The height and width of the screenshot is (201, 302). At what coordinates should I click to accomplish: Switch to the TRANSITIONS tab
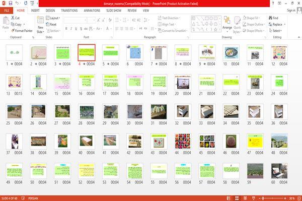coord(69,11)
